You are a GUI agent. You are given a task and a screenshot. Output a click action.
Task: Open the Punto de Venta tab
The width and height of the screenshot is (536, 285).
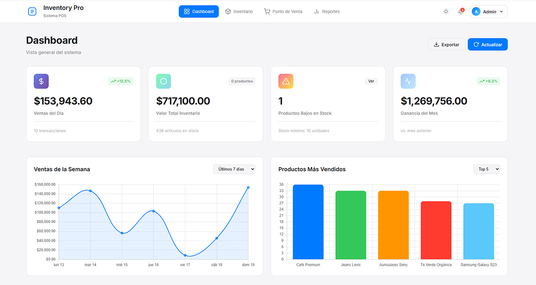pyautogui.click(x=283, y=12)
